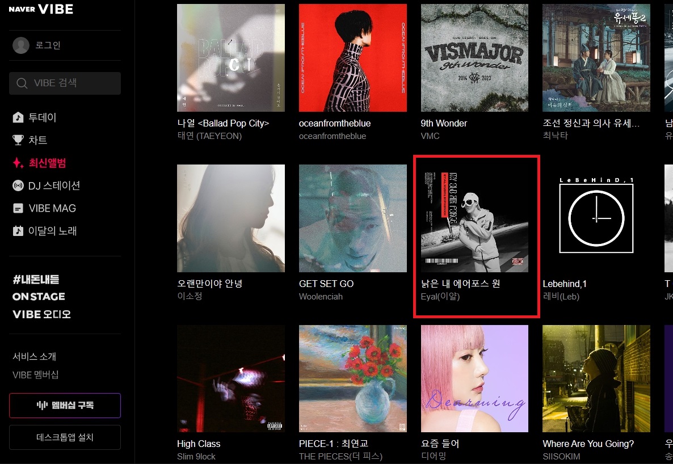
Task: Click the 차트 trophy icon
Action: (18, 140)
